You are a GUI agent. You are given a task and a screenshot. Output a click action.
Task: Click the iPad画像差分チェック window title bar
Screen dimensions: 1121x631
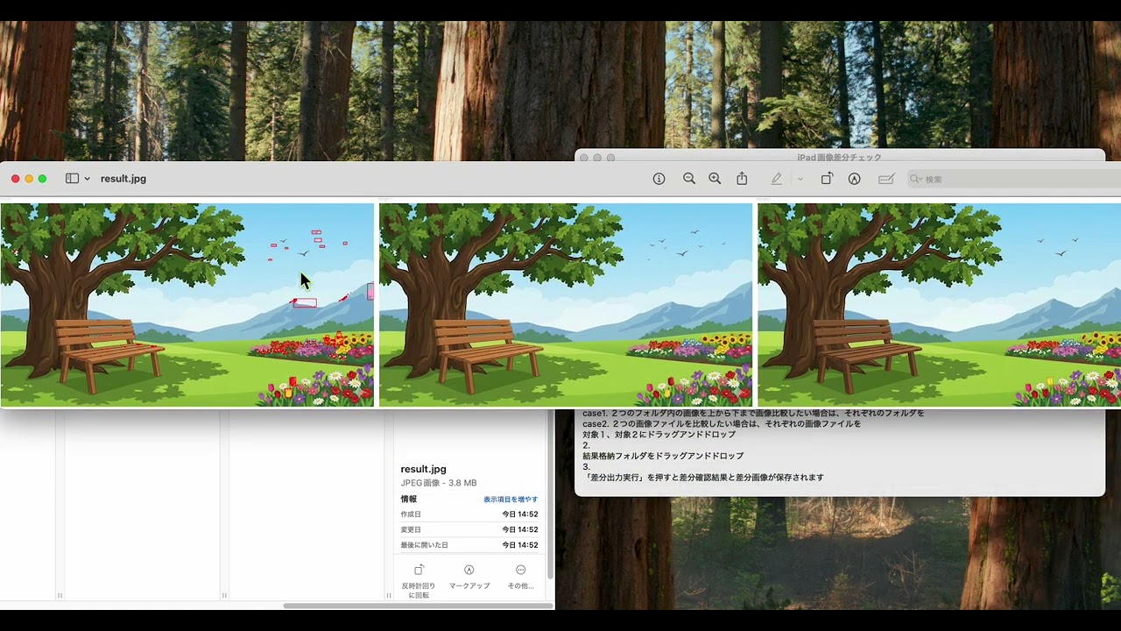[839, 157]
